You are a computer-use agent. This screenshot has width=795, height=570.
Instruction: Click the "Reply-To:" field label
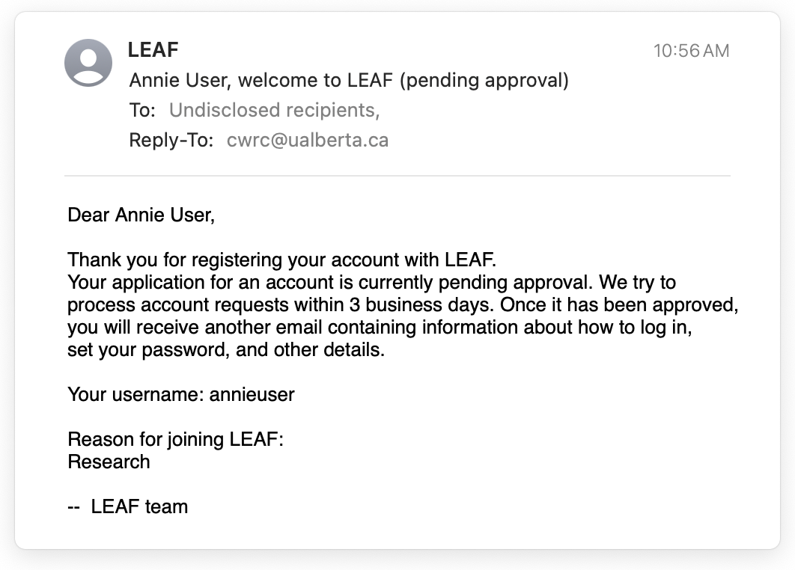pos(171,141)
